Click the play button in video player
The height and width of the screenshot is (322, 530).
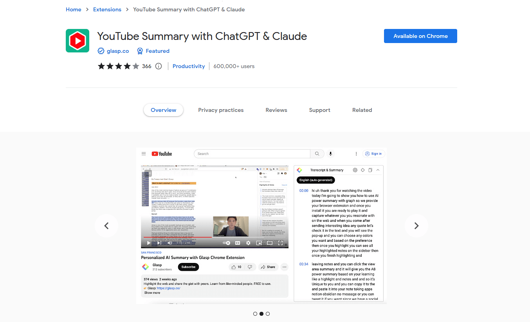tap(148, 243)
